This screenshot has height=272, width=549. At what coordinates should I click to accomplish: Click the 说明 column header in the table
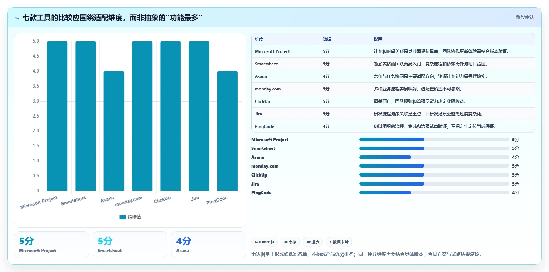coord(378,39)
